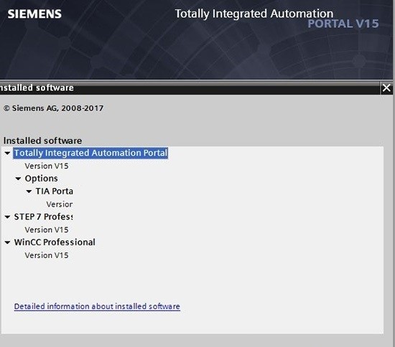Select the WinCC Professional tree item
395x347 pixels.
pyautogui.click(x=55, y=242)
